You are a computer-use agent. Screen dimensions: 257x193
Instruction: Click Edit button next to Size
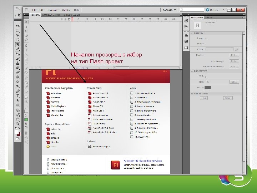pyautogui.click(x=234, y=82)
